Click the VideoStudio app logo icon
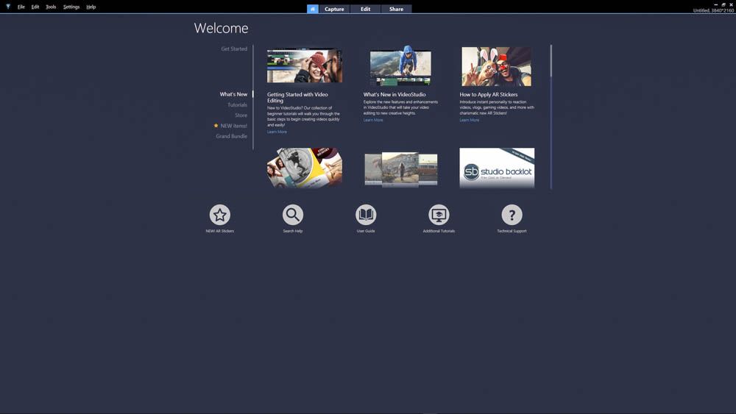The height and width of the screenshot is (414, 736). pyautogui.click(x=8, y=7)
